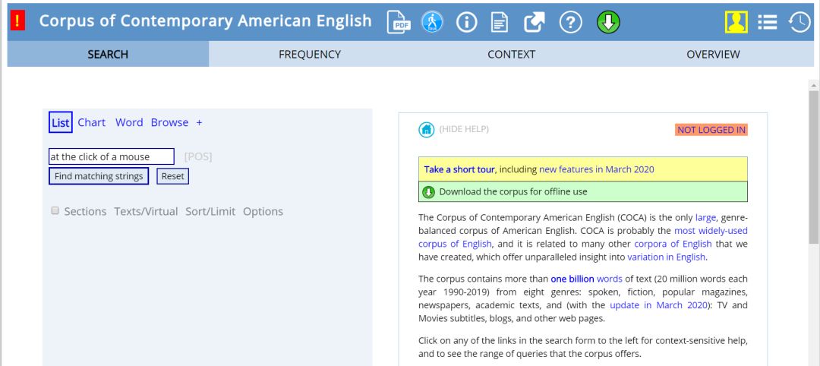Click the Corpus of Contemporary American English title

(x=205, y=21)
